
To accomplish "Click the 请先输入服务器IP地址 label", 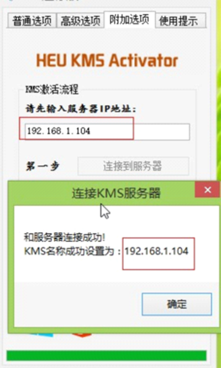I will click(81, 109).
